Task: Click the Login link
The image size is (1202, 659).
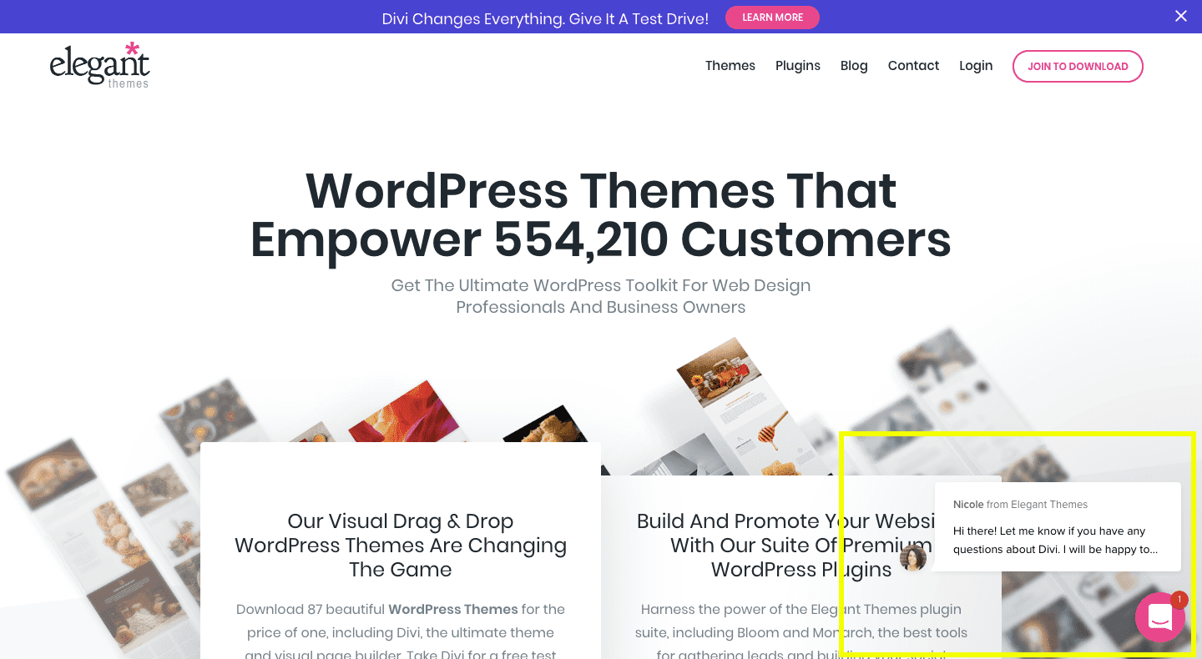Action: coord(976,66)
